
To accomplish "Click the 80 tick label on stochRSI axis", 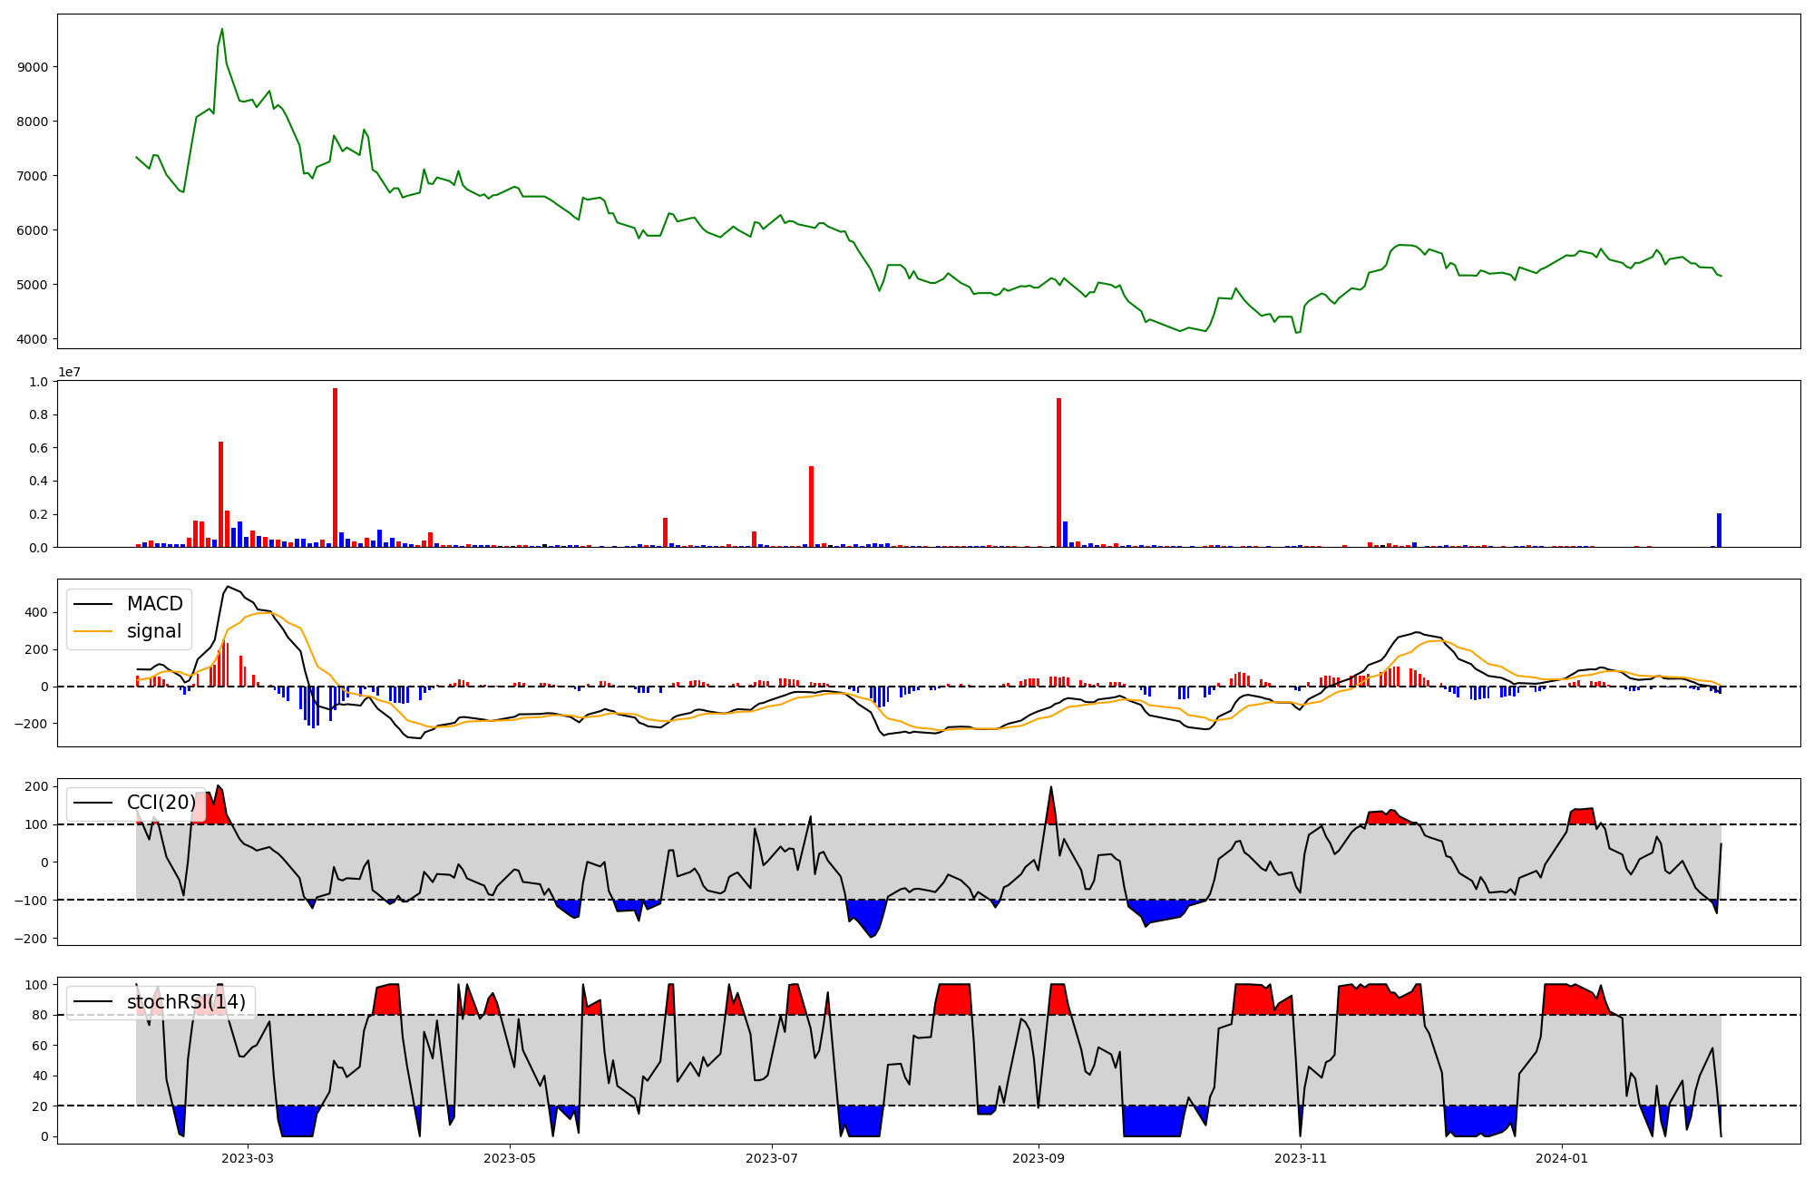I will click(40, 1016).
